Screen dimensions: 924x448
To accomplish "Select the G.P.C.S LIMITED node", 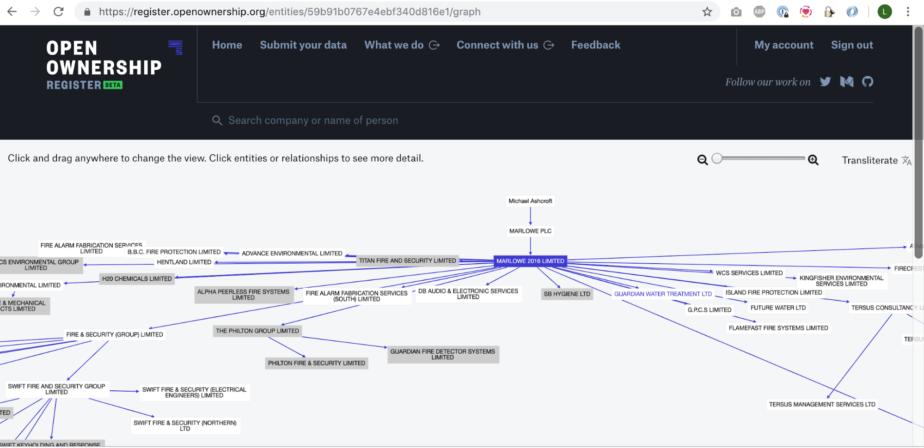I will [709, 310].
